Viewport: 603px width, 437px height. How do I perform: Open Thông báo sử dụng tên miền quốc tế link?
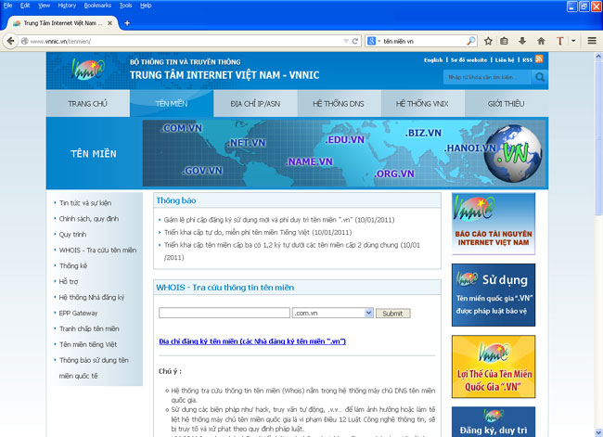(94, 368)
